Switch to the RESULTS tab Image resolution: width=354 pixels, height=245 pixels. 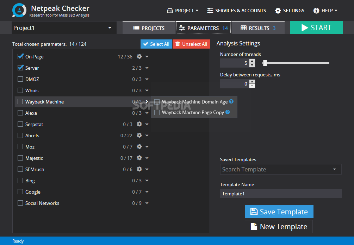258,28
